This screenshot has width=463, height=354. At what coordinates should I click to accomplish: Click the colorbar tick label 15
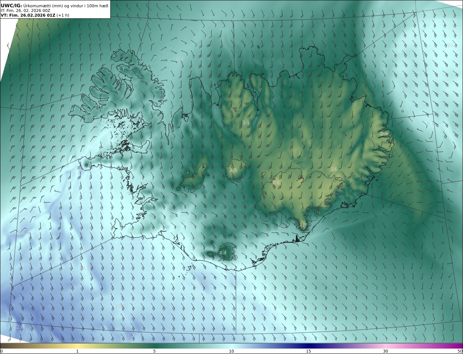pyautogui.click(x=309, y=351)
